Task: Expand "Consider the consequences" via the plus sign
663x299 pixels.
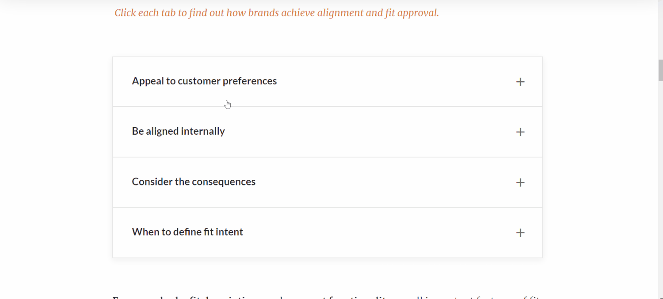Action: point(520,182)
